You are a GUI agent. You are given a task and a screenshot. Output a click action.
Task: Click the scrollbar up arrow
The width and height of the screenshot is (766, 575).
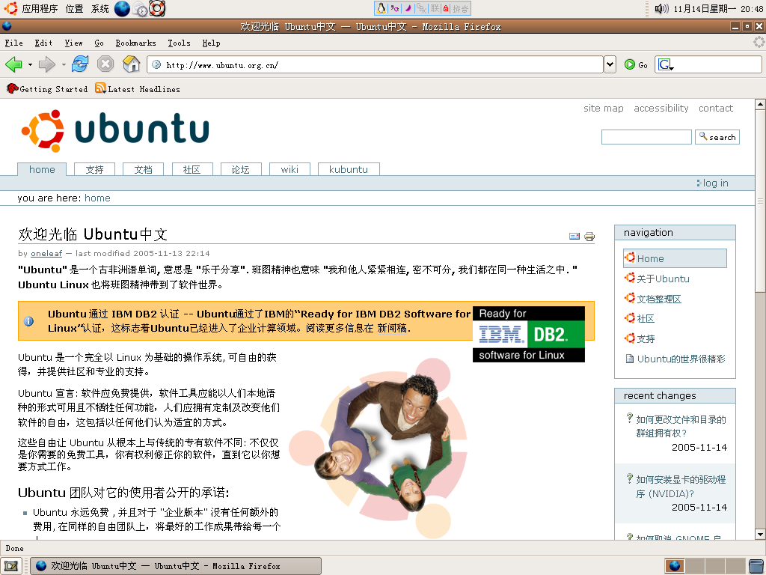tap(760, 104)
